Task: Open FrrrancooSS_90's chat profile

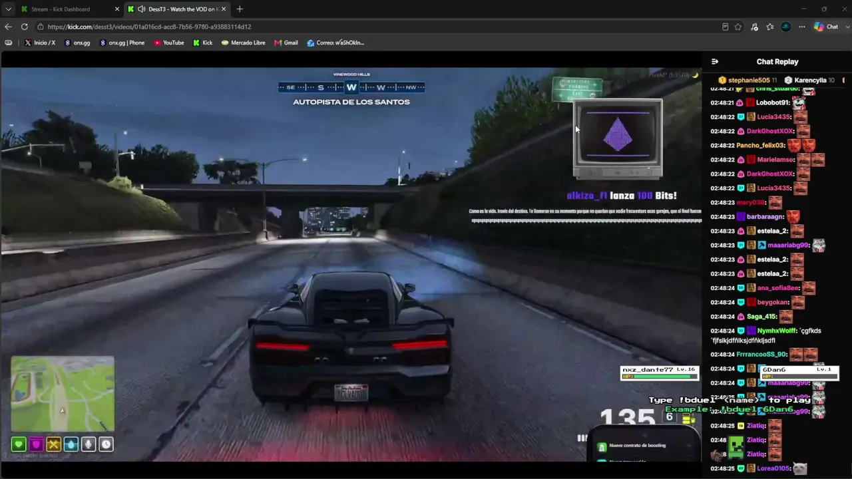Action: pyautogui.click(x=761, y=355)
